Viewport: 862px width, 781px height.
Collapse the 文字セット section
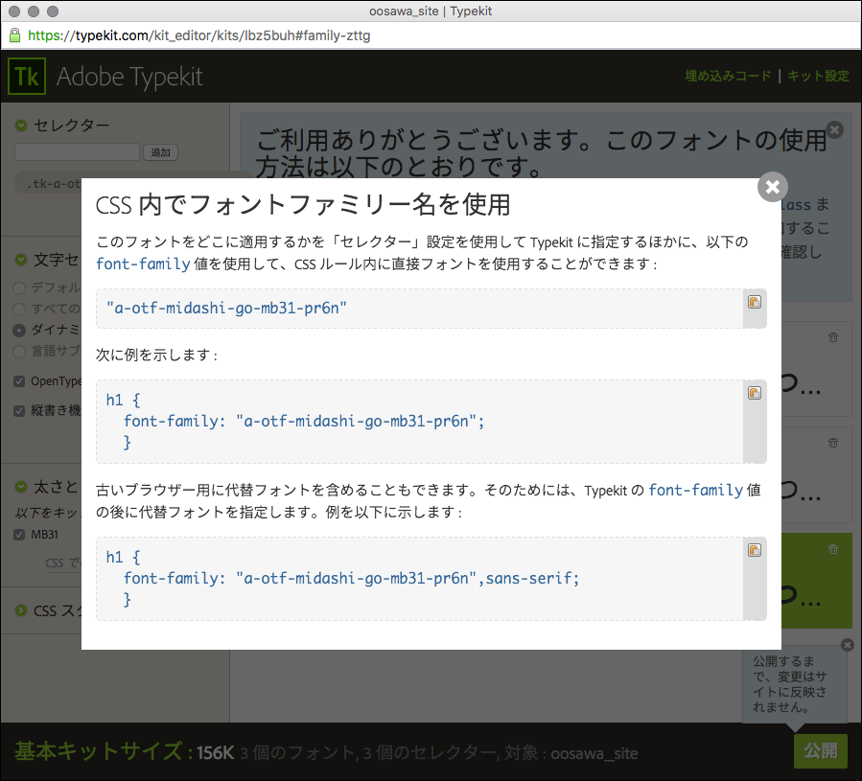click(21, 260)
